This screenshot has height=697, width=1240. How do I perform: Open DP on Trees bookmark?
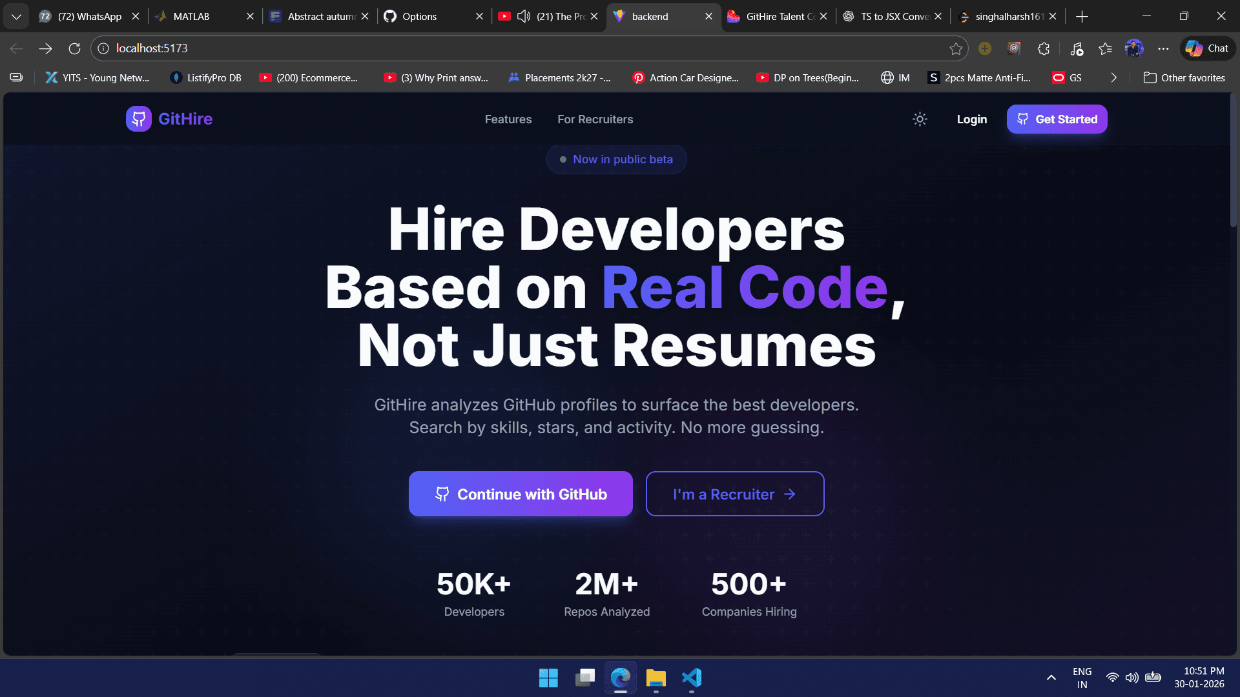(808, 78)
